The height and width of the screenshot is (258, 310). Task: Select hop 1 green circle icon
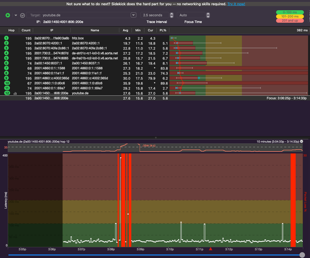[7, 38]
